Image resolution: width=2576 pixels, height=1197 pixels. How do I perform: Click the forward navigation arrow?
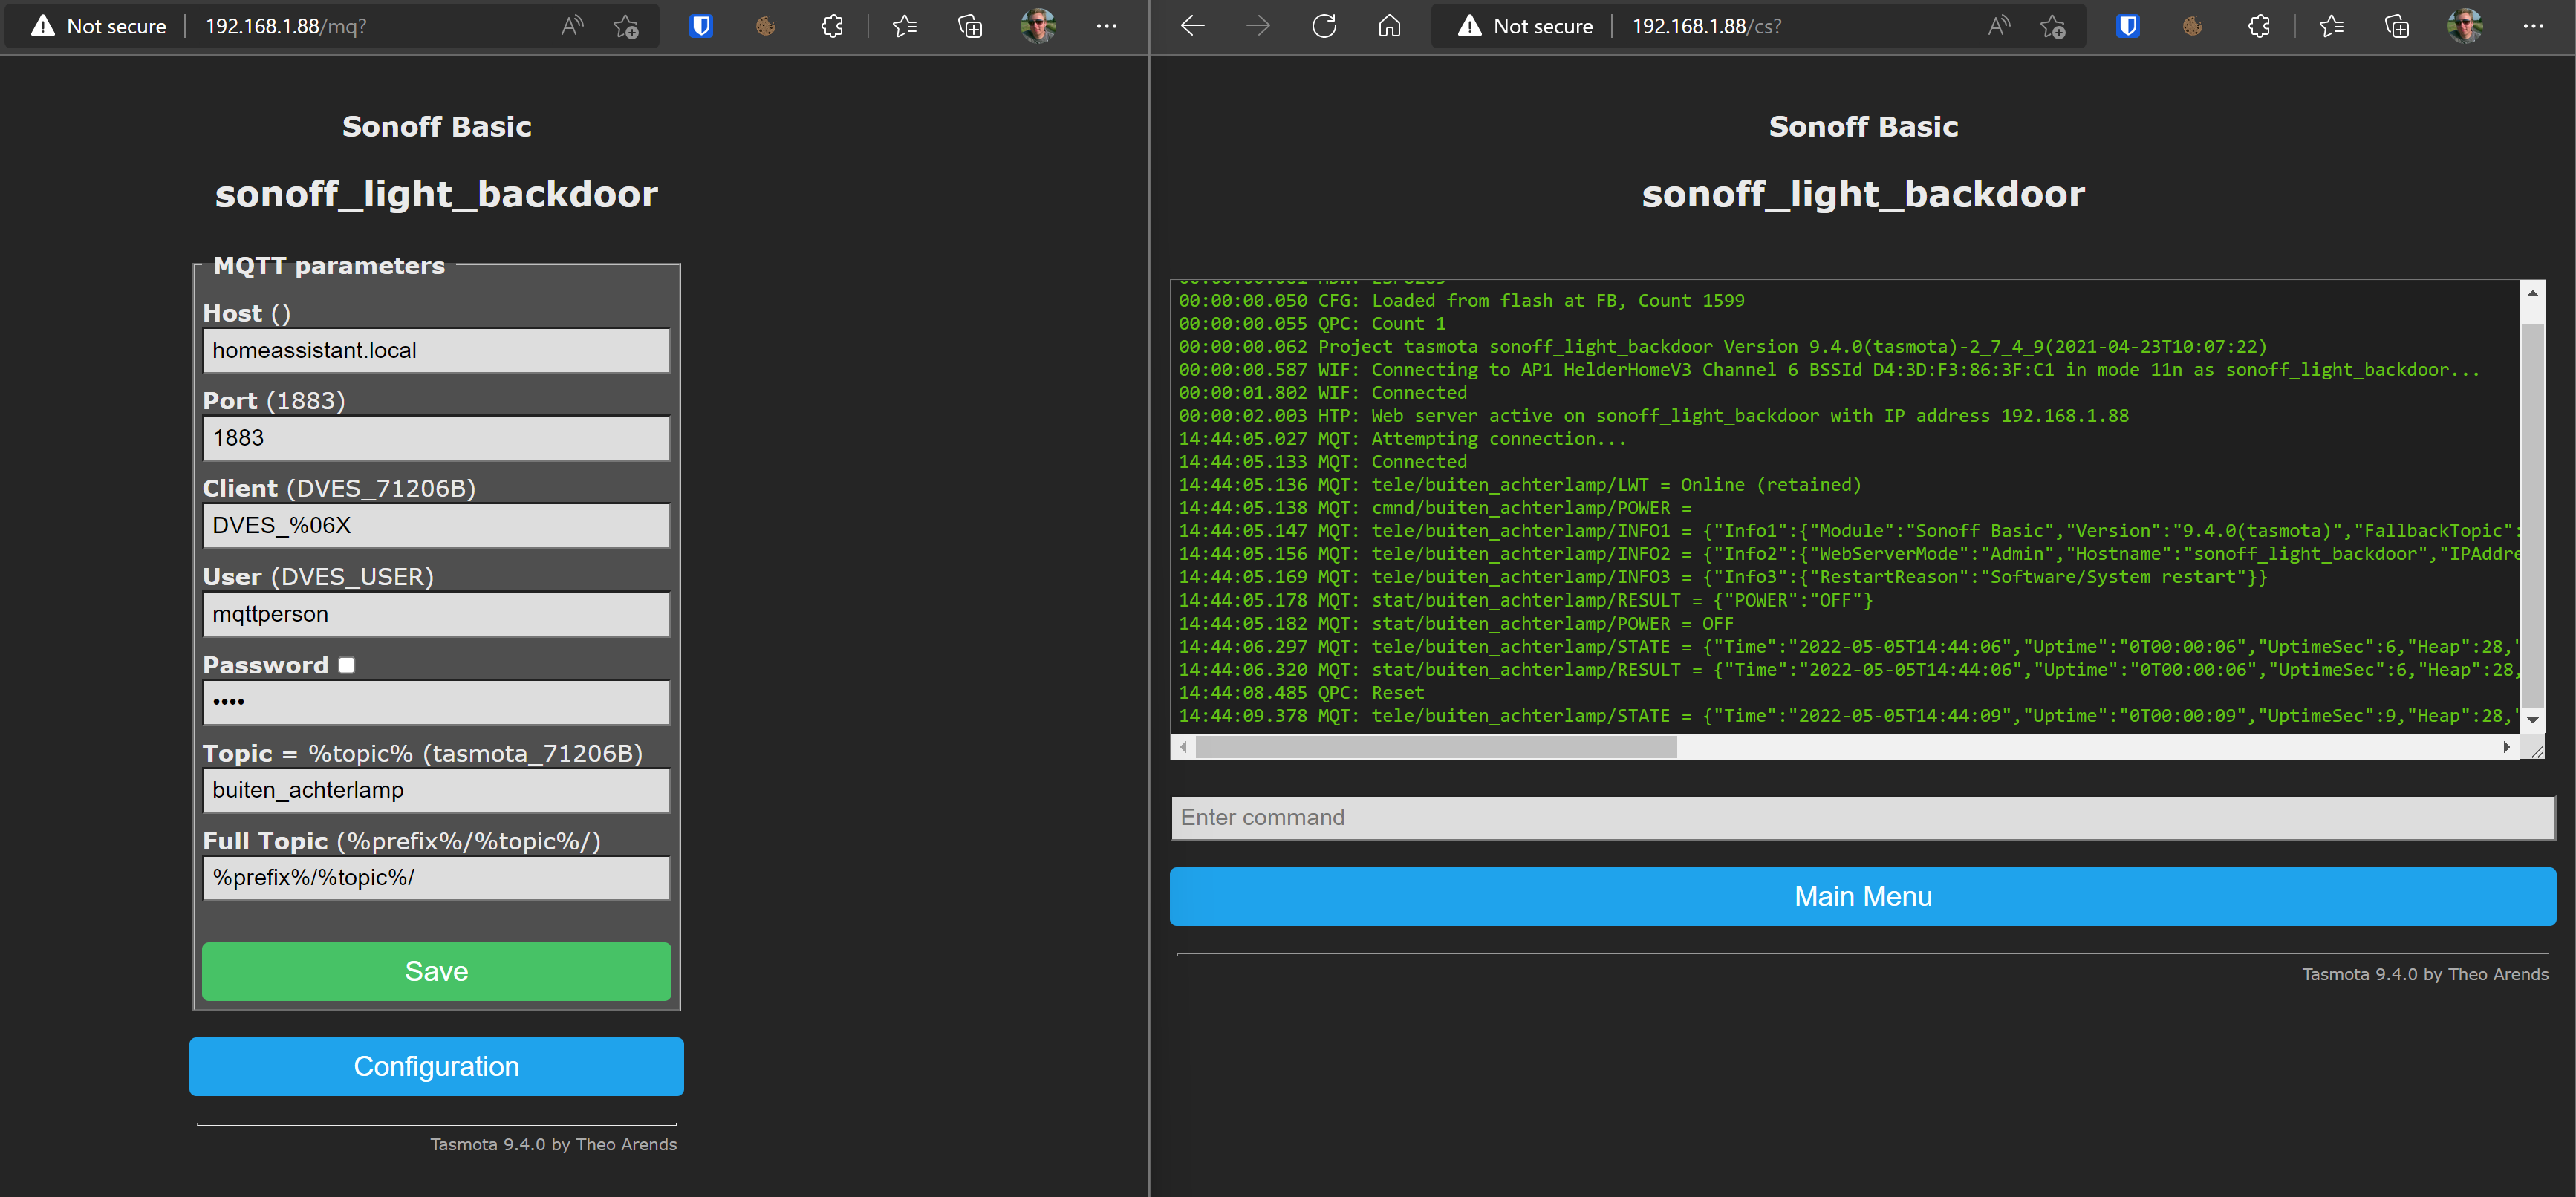[x=1257, y=26]
